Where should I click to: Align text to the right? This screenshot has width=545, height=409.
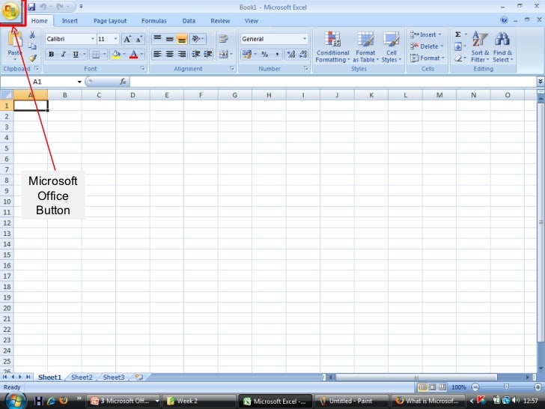pos(181,54)
